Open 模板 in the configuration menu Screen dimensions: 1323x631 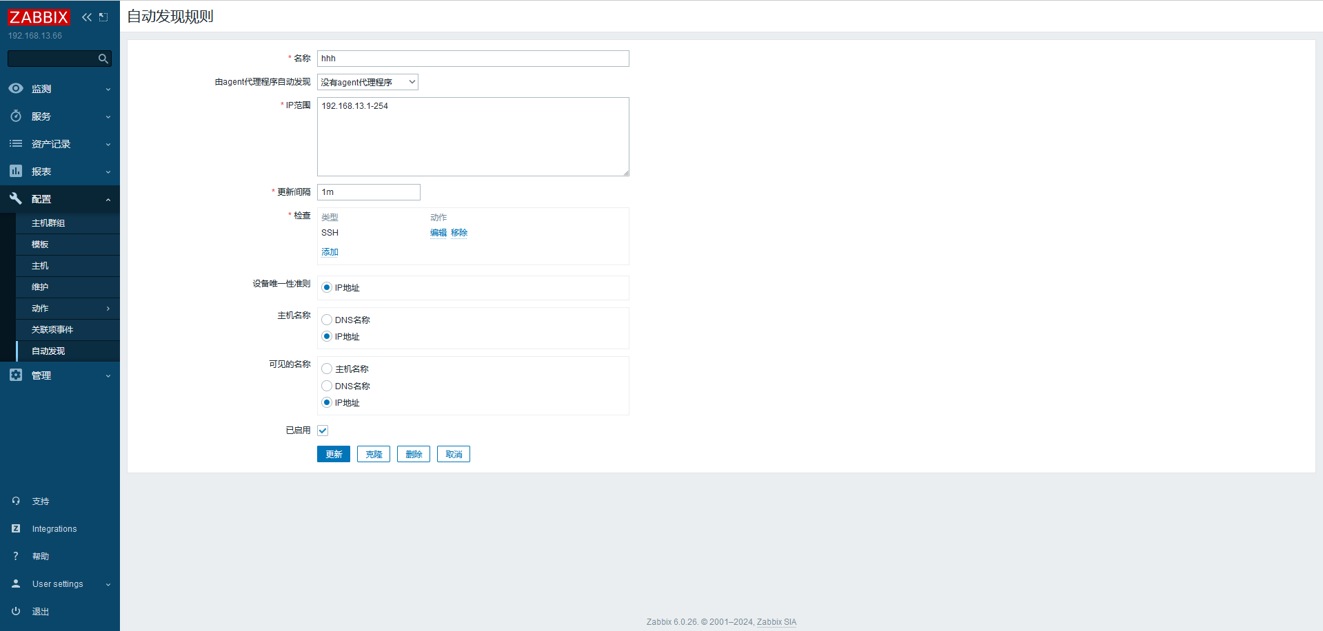pos(40,245)
